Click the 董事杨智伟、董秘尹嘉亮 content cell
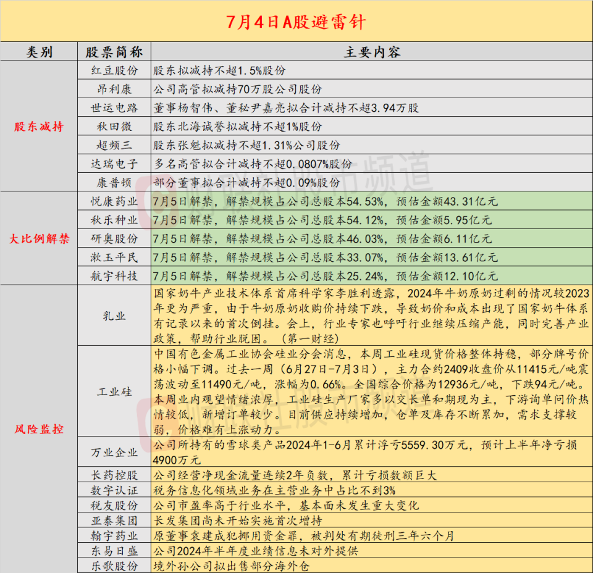The height and width of the screenshot is (573, 593). pos(372,107)
